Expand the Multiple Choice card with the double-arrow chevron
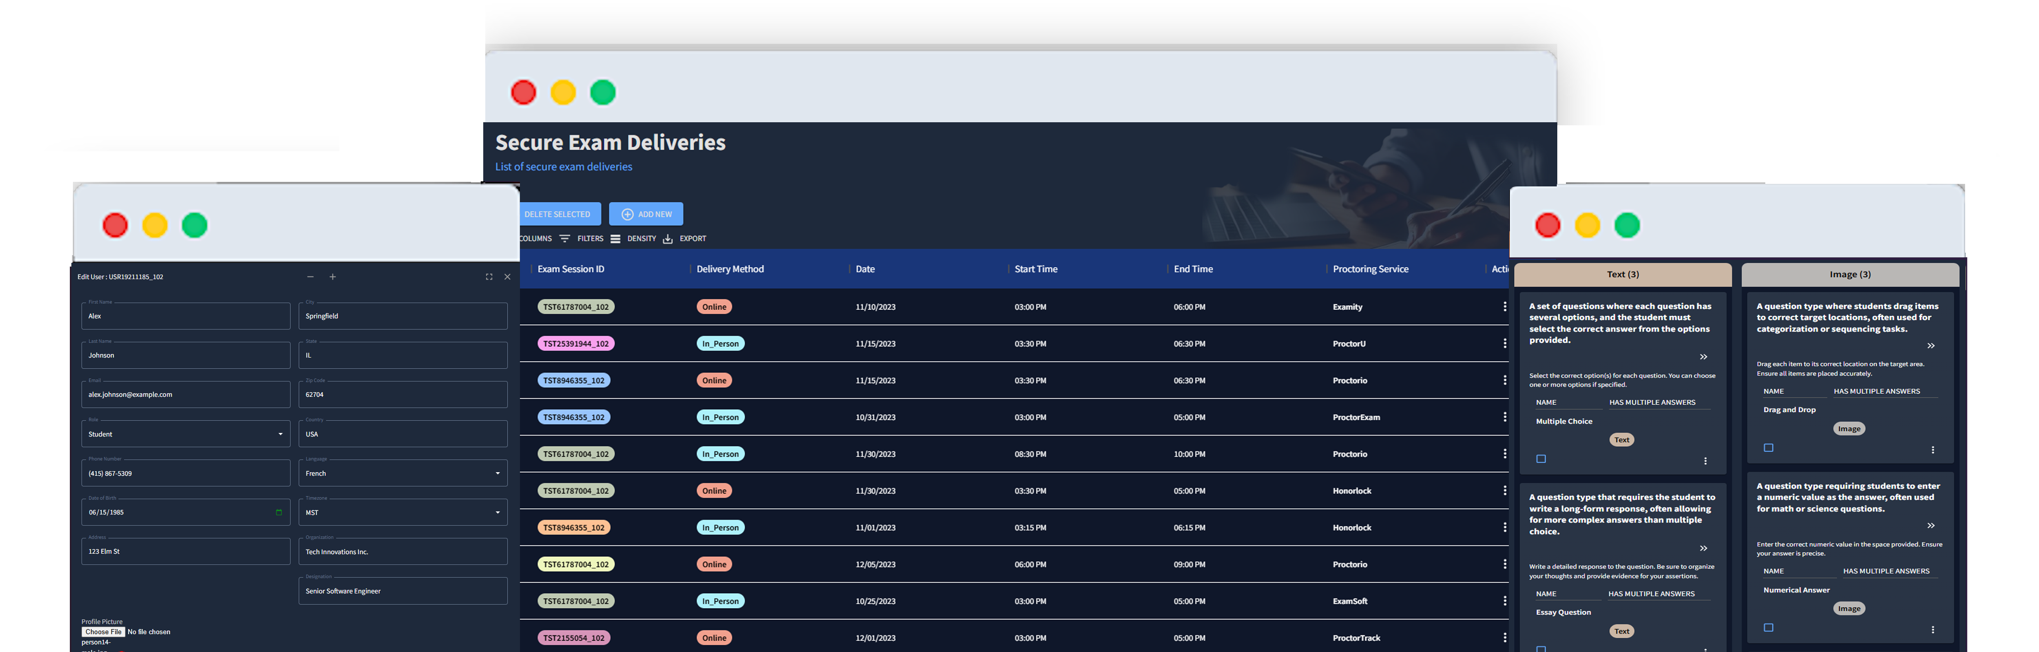Screen dimensions: 2039x652 pos(1704,356)
